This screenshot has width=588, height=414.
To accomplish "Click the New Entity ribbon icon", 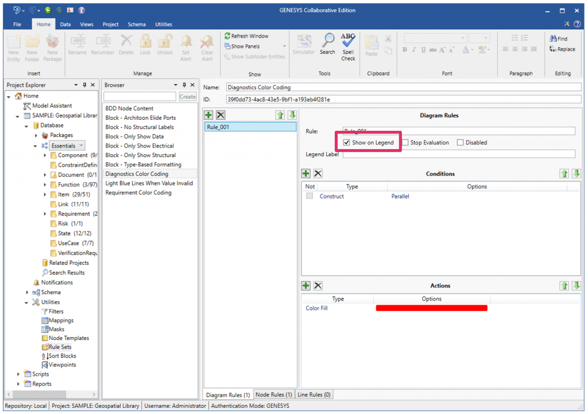I will point(14,42).
